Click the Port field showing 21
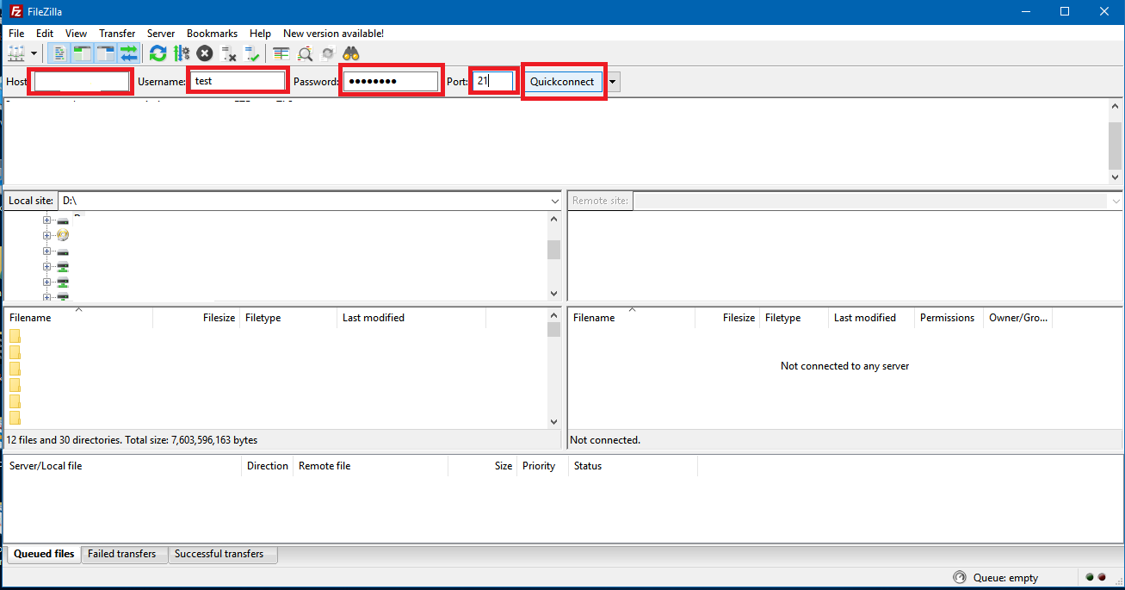This screenshot has width=1125, height=590. pos(493,82)
